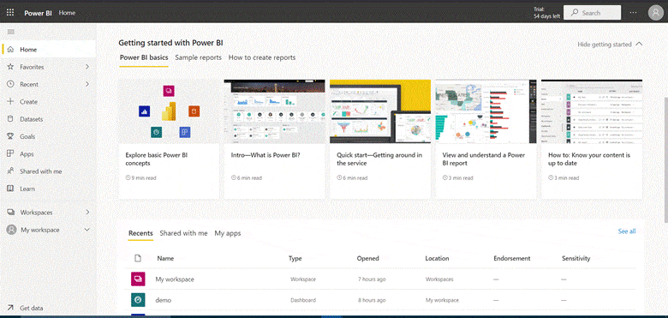The image size is (668, 318).
Task: Click the magnifier icon in Search box
Action: tap(576, 13)
